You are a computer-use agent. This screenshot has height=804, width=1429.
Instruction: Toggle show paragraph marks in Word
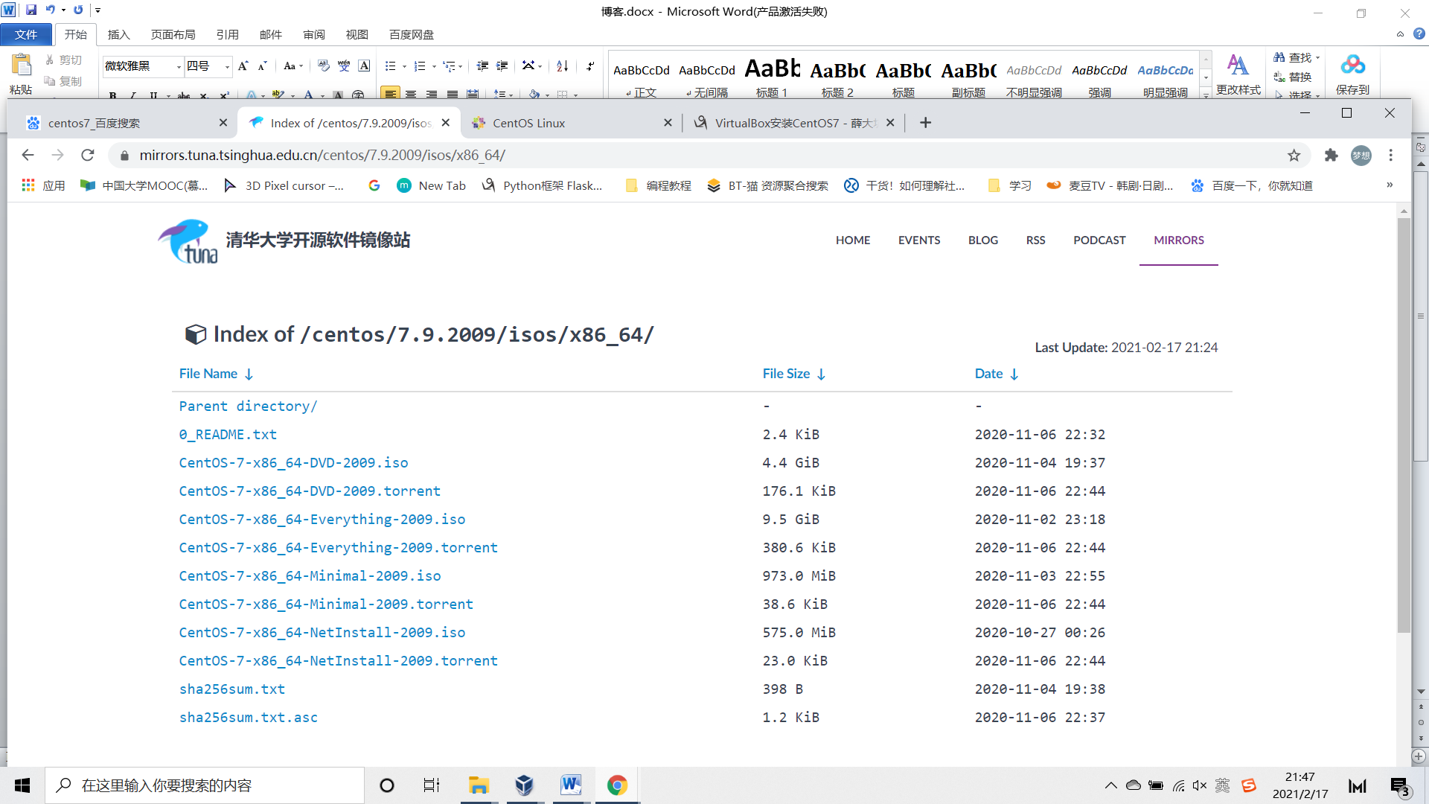pyautogui.click(x=589, y=66)
